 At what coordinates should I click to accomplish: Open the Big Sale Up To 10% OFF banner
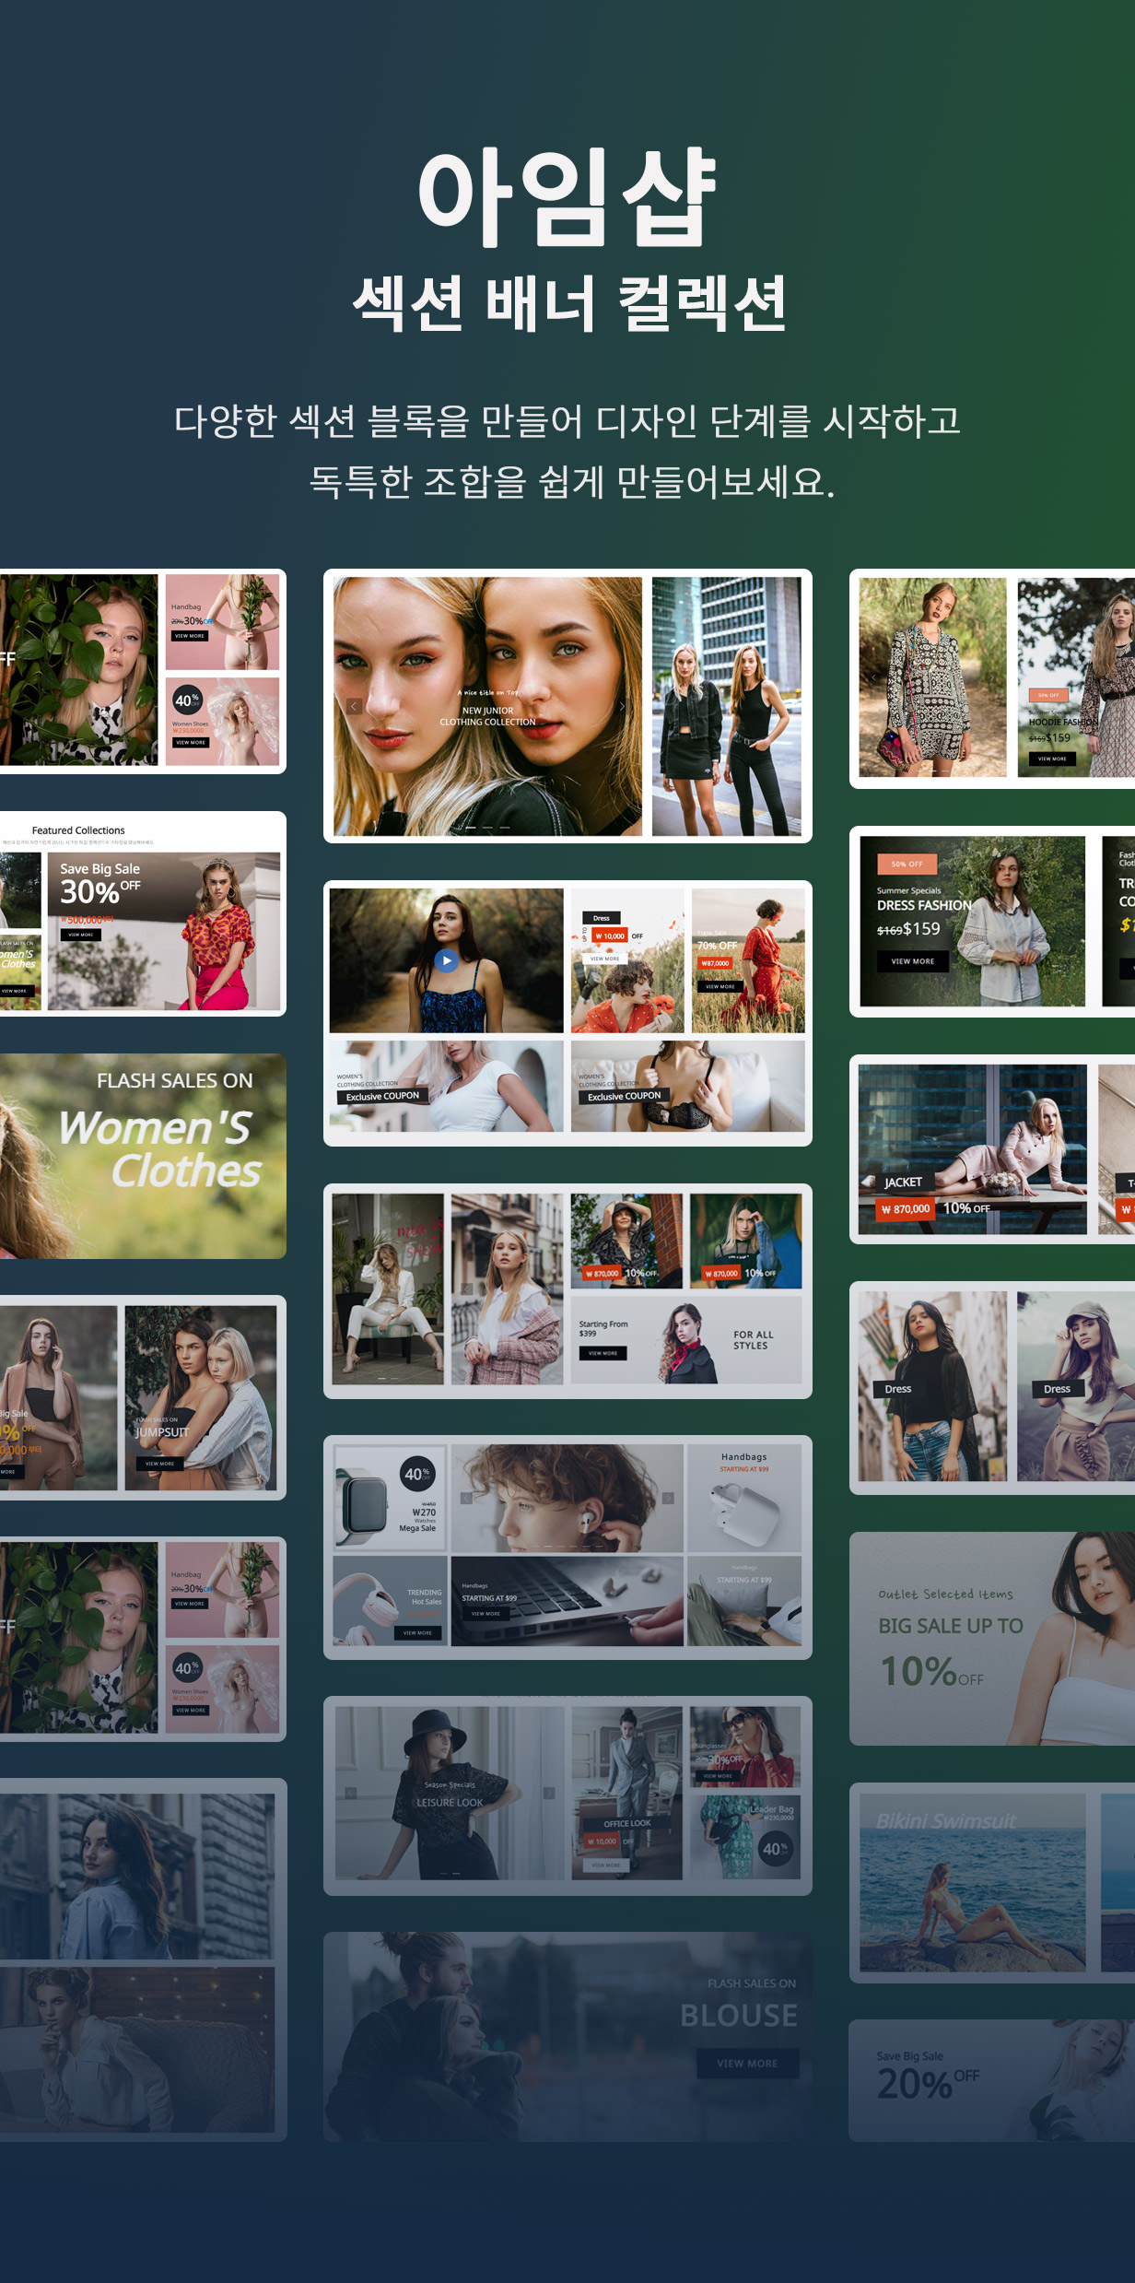pos(992,1639)
